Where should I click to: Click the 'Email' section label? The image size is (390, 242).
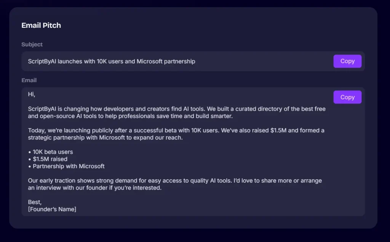[x=29, y=80]
